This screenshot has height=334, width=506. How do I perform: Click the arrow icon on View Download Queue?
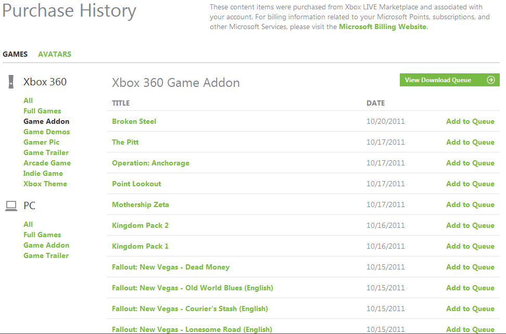coord(490,80)
